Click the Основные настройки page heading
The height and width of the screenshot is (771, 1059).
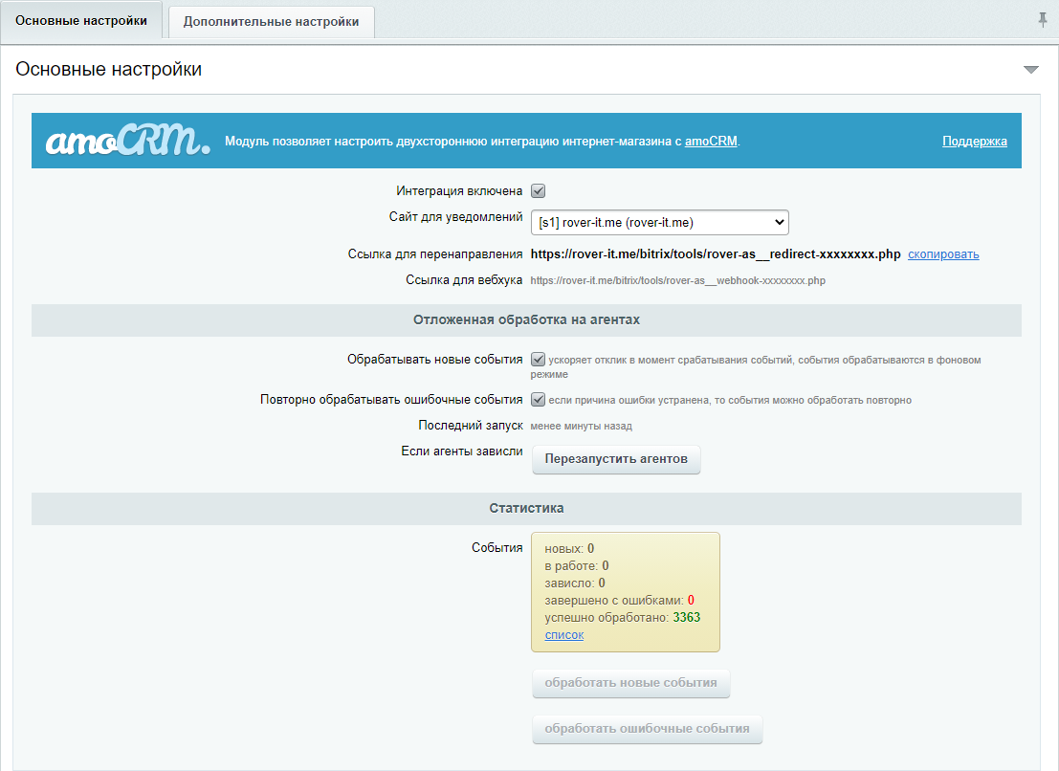pyautogui.click(x=109, y=70)
